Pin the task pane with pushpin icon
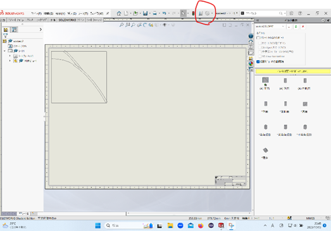The height and width of the screenshot is (231, 331). 328,20
